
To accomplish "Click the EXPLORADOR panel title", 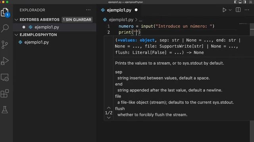I will (33, 10).
